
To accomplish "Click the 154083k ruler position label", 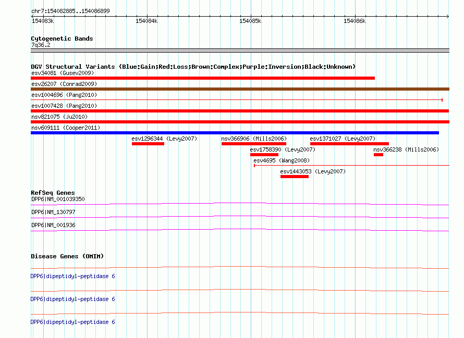I will coord(43,21).
